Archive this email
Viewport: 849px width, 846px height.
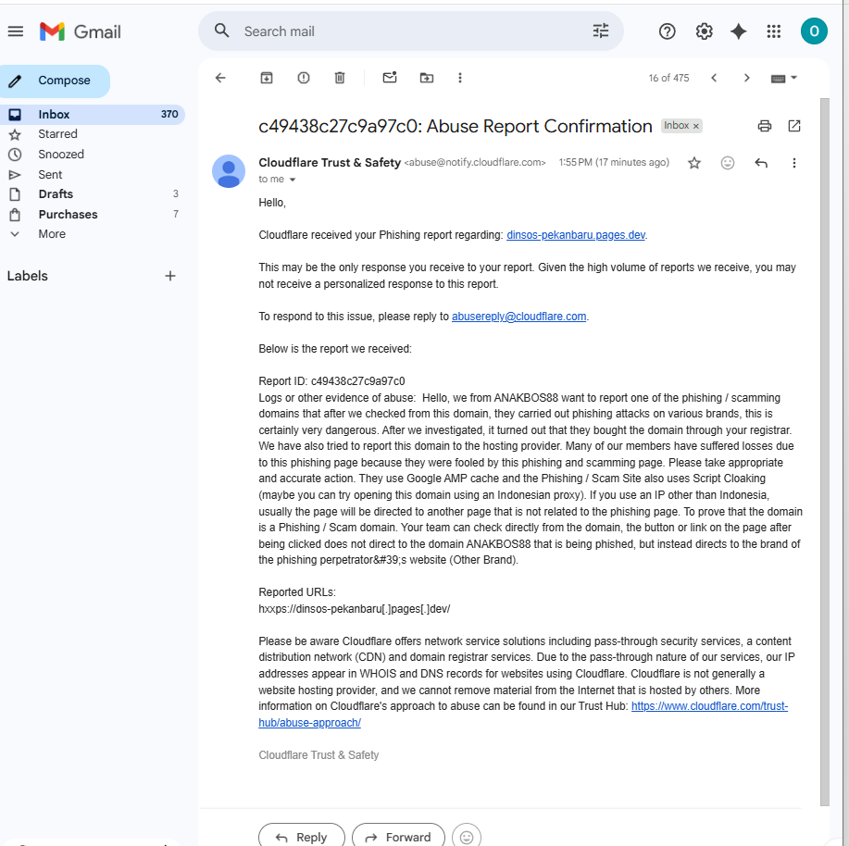click(267, 78)
